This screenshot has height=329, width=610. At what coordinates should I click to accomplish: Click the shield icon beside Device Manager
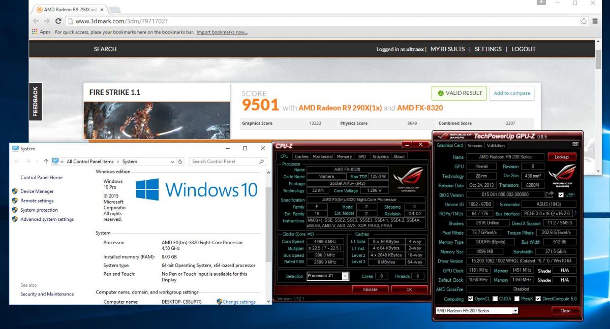(15, 191)
